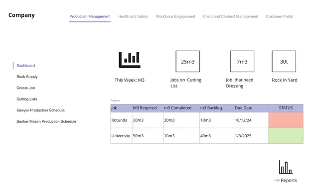Click the 30t Rock in Yard box

pos(284,62)
